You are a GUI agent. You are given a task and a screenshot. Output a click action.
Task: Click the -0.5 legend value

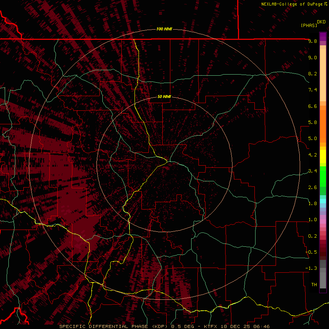311,252
